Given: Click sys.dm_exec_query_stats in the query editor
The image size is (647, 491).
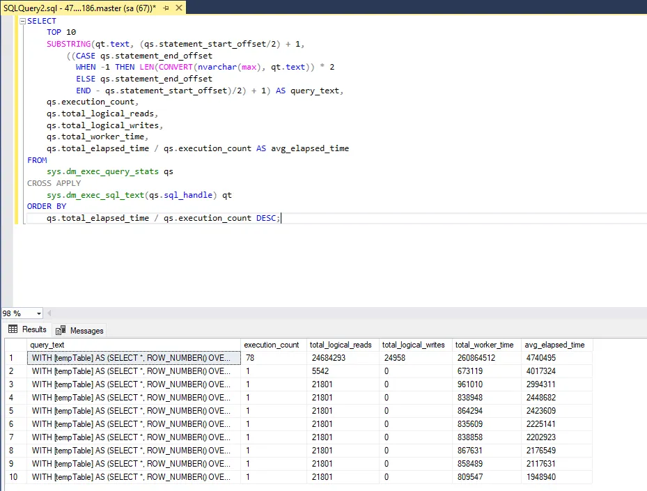Looking at the screenshot, I should pyautogui.click(x=102, y=171).
